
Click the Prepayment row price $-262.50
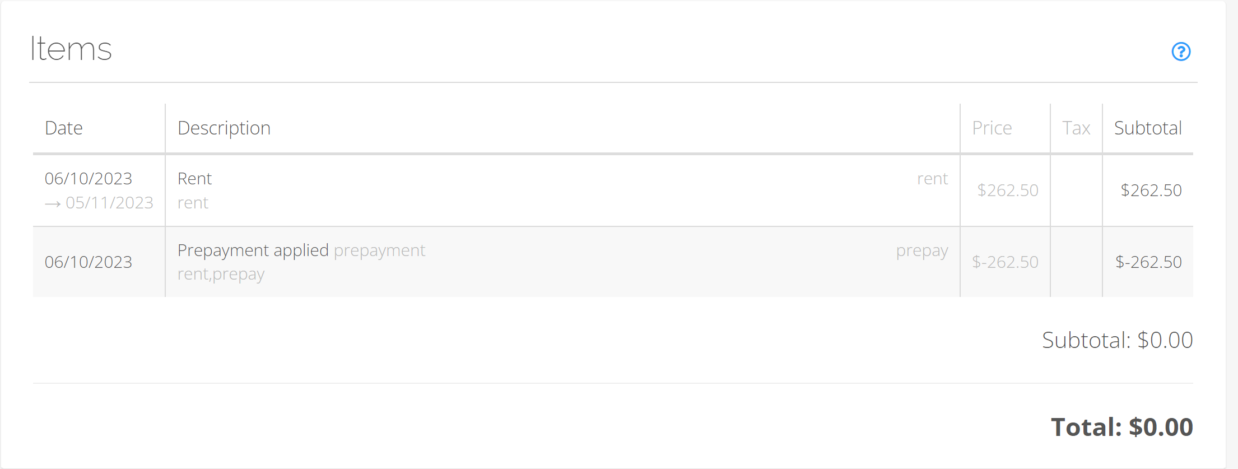pyautogui.click(x=1005, y=262)
